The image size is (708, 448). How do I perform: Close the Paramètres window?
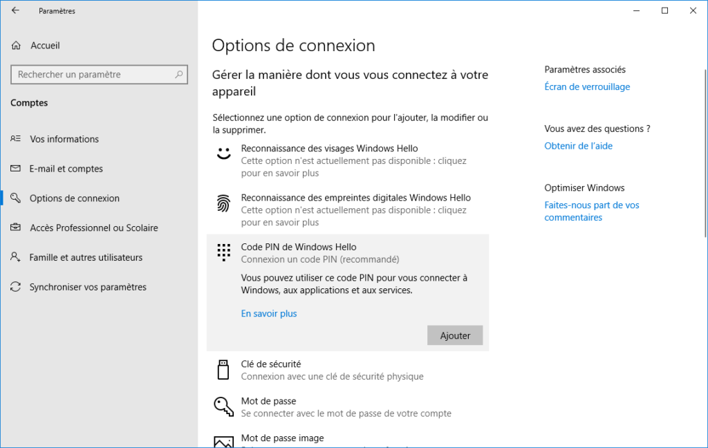point(693,10)
